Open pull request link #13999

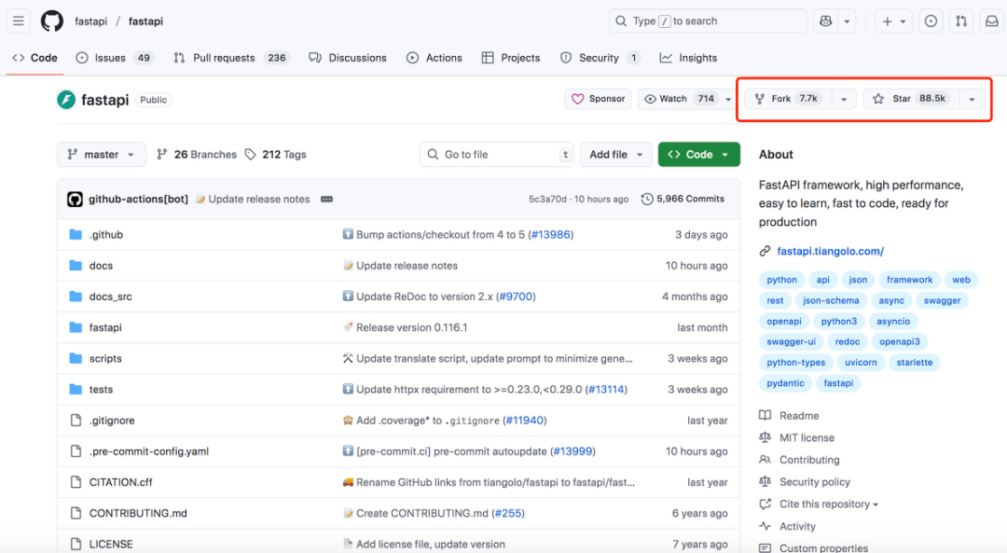(572, 450)
